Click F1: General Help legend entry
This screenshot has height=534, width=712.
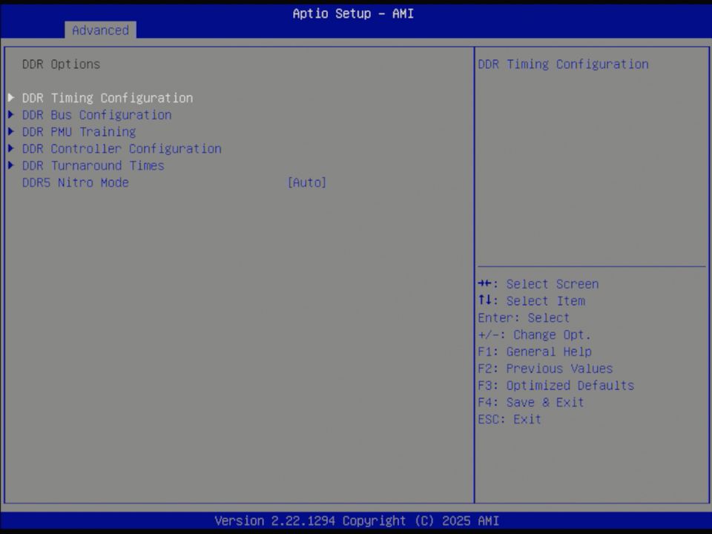534,352
